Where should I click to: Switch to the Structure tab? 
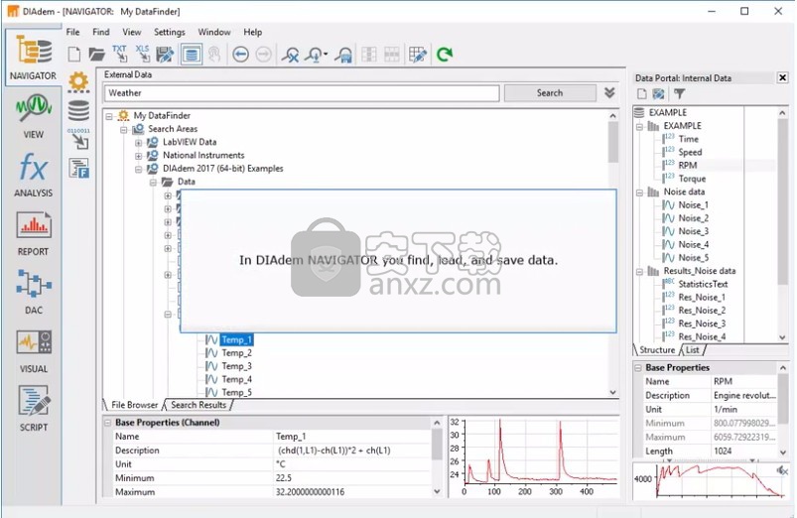[657, 349]
